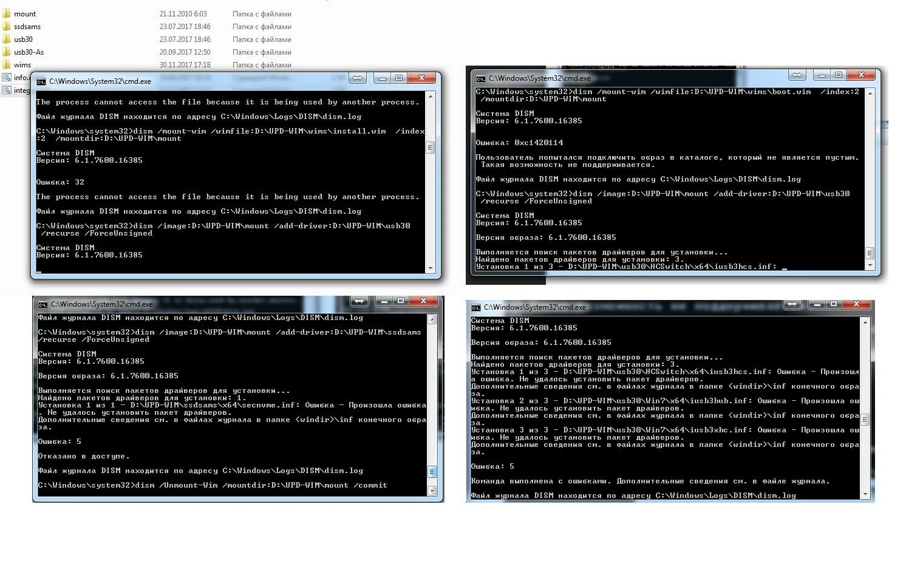
Task: Click the cmd.exe system icon of the top-left console
Action: click(42, 80)
